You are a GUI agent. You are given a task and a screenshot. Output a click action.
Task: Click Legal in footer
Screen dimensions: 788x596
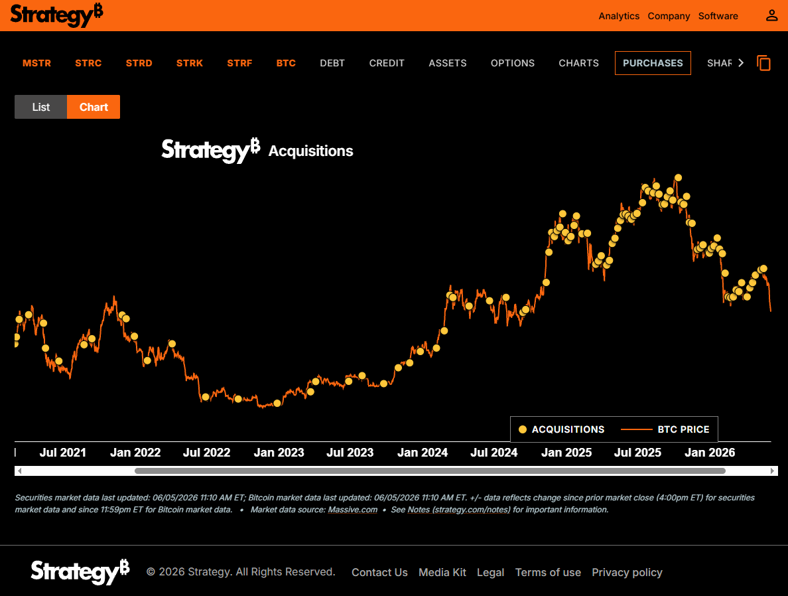click(x=490, y=572)
